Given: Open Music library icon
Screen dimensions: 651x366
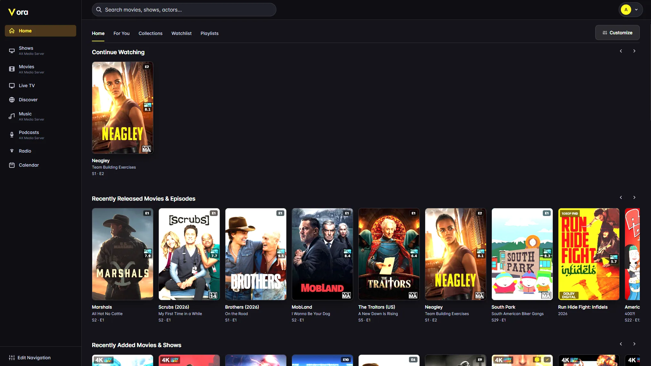Looking at the screenshot, I should [x=12, y=116].
